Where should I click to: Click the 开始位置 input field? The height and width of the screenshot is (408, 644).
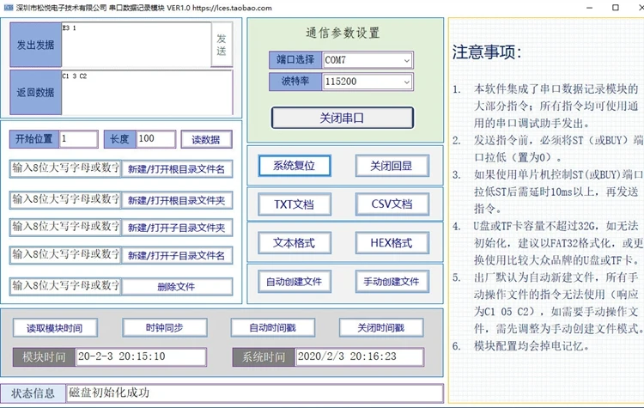(79, 139)
